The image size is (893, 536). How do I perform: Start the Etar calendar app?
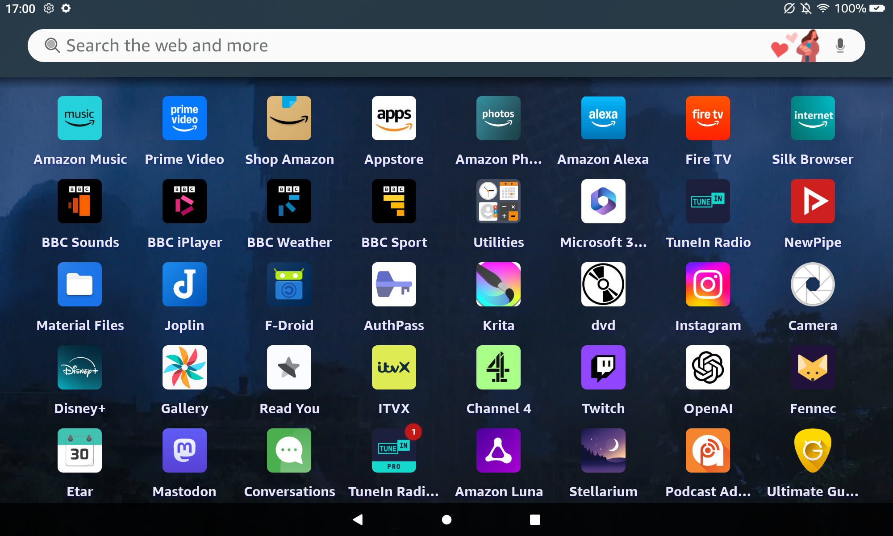coord(79,451)
